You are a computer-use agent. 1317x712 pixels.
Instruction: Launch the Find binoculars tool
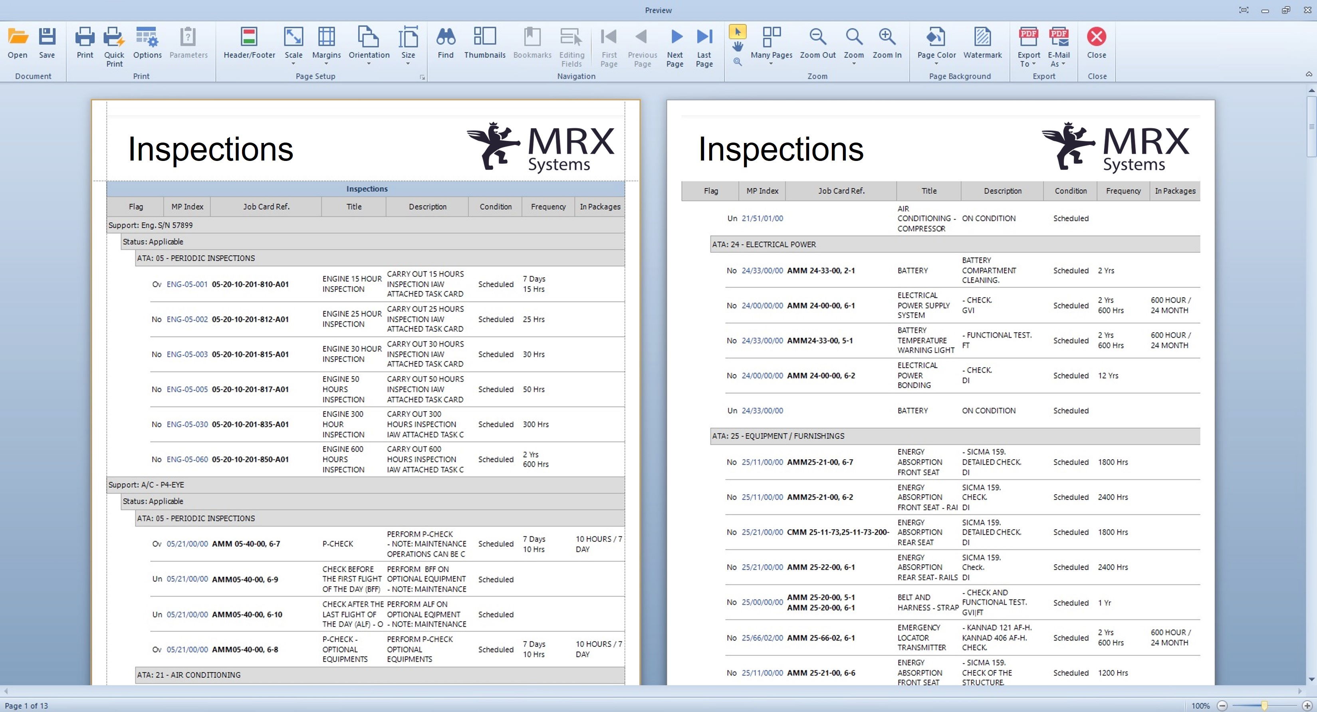click(445, 43)
